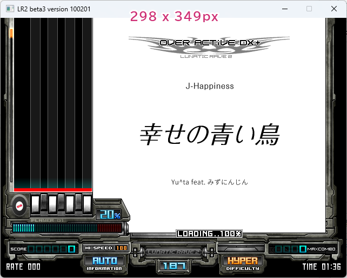Click the TIME 01:36 display
This screenshot has width=347, height=278.
tap(322, 267)
